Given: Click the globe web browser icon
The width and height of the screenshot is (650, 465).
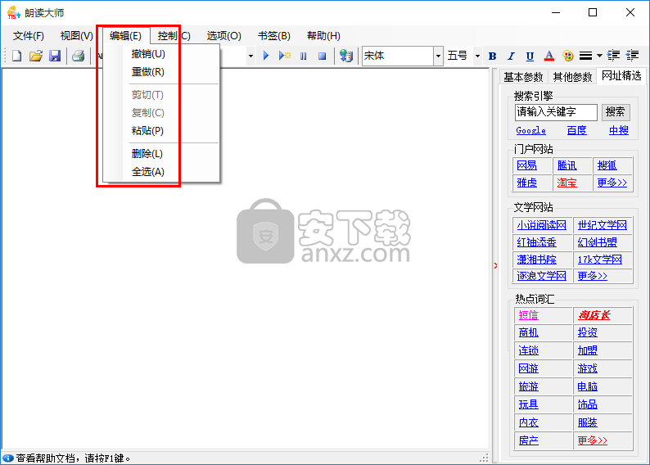Looking at the screenshot, I should click(x=345, y=56).
